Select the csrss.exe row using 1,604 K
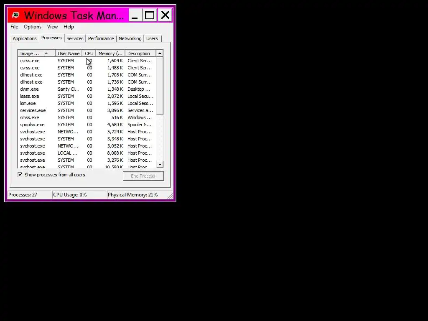 click(x=87, y=61)
